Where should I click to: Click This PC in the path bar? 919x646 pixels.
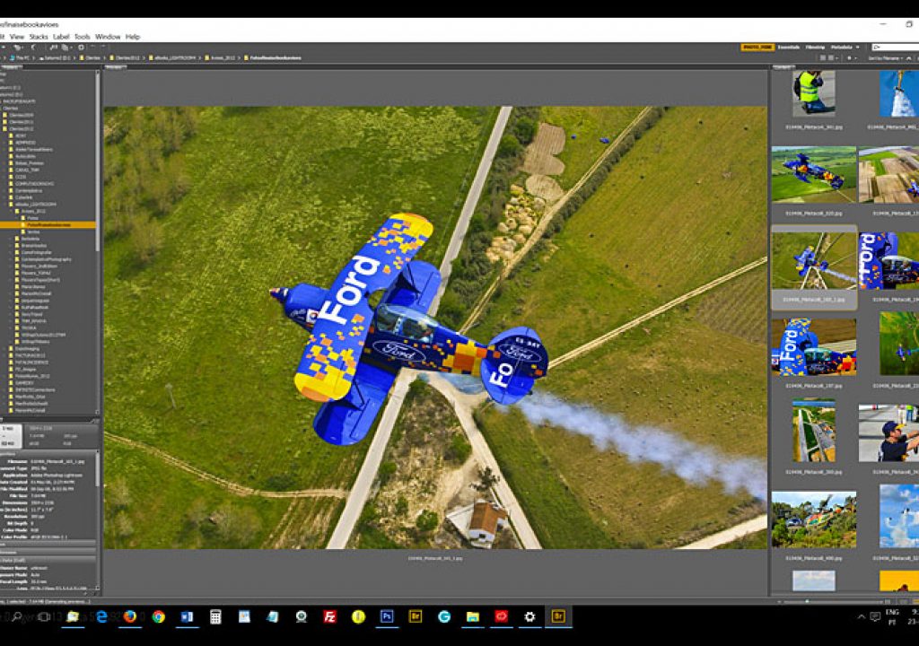pos(20,58)
